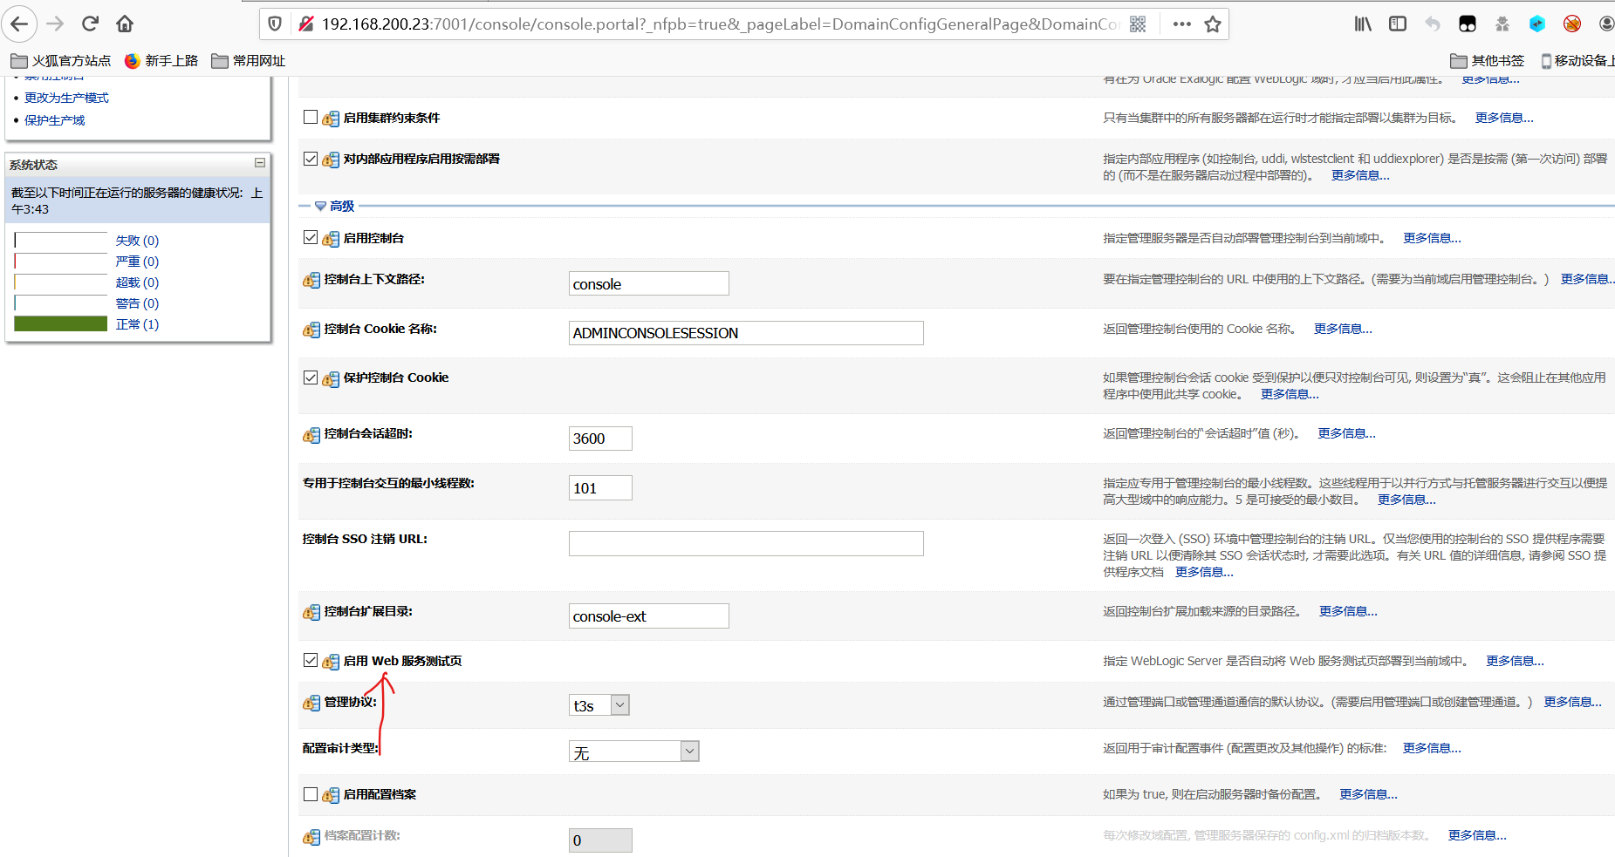Click config icon beside 控制台上下文路径
This screenshot has height=857, width=1615.
(x=311, y=280)
